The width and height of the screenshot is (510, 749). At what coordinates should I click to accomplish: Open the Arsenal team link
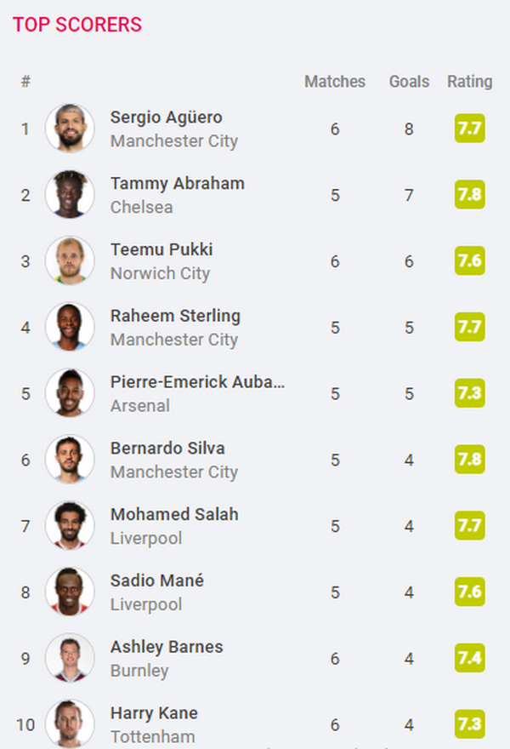click(140, 406)
